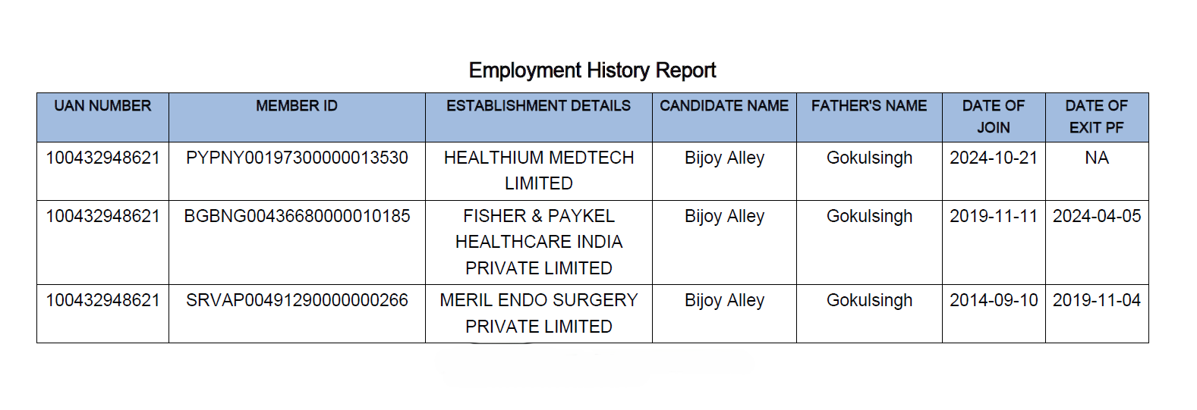The height and width of the screenshot is (410, 1197).
Task: Click the exit date 2024-04-05
Action: click(x=1096, y=216)
